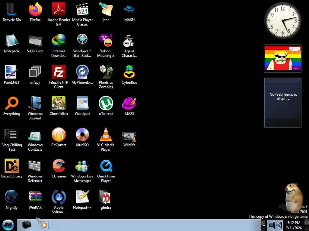
Task: Launch the Detect It Easy icon
Action: pyautogui.click(x=12, y=168)
